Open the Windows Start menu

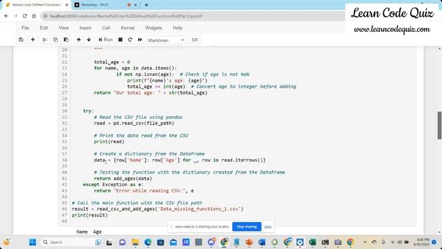pos(32,242)
